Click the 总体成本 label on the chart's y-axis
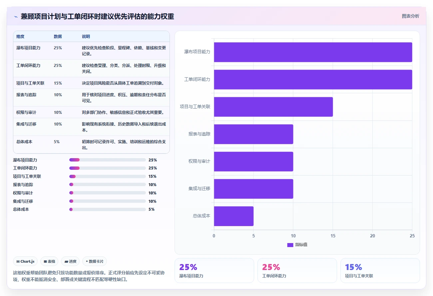Viewport: 433px width, 296px height. coord(202,216)
